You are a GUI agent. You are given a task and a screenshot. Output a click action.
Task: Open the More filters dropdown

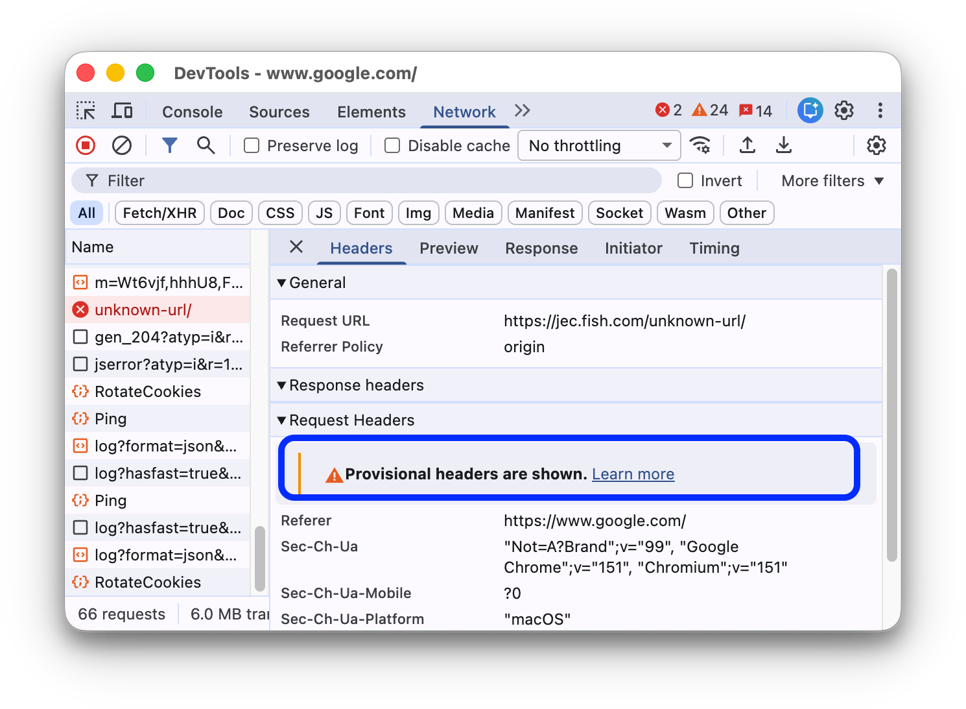[832, 181]
